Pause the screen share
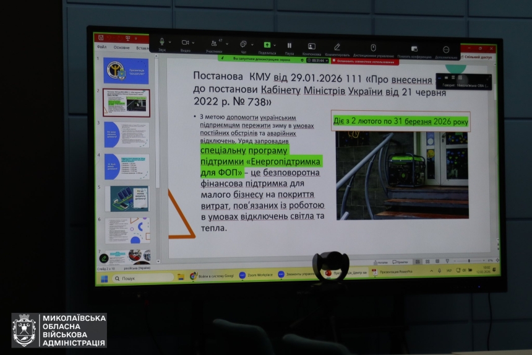The height and width of the screenshot is (355, 532). click(x=289, y=45)
